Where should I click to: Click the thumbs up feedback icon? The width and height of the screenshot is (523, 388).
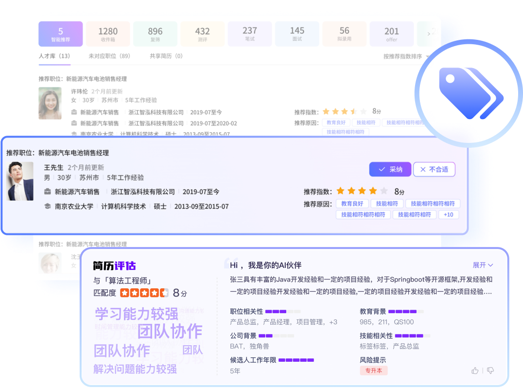(475, 370)
